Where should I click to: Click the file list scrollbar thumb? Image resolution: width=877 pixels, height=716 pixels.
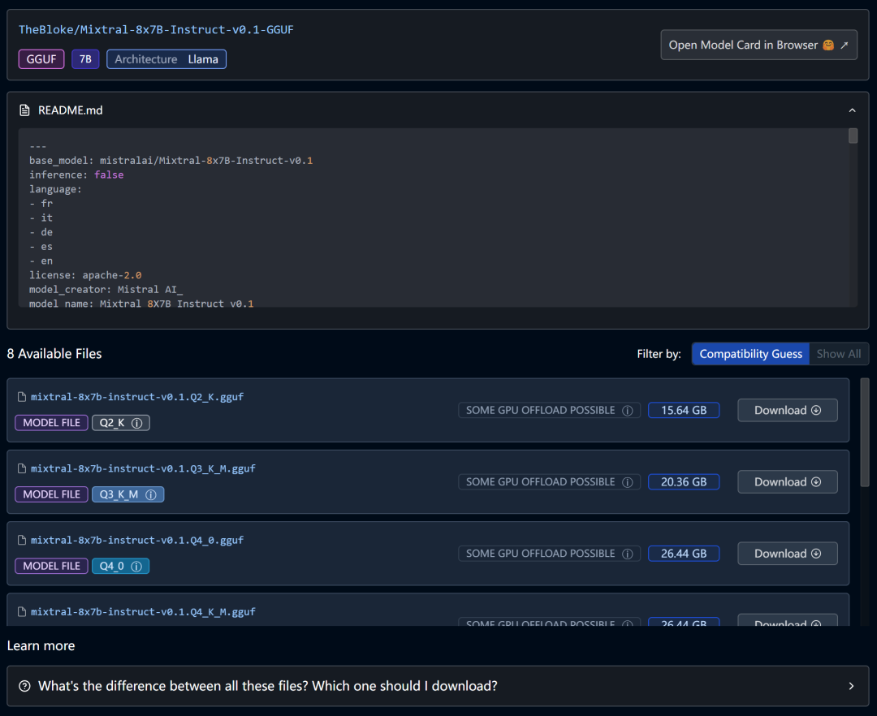coord(865,432)
